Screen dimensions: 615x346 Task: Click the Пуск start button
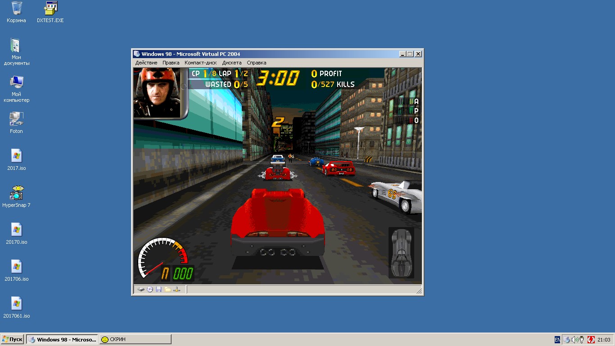pos(12,339)
